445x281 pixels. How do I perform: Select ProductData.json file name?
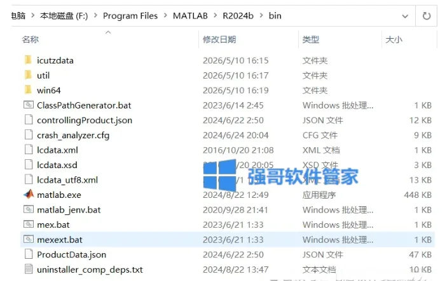(x=71, y=254)
